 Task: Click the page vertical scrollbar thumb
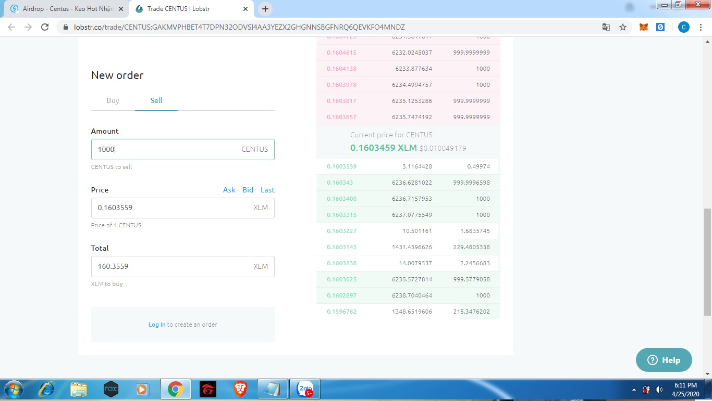coord(707,262)
